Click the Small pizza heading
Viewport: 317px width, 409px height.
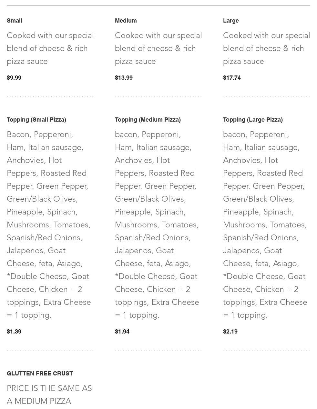click(15, 21)
